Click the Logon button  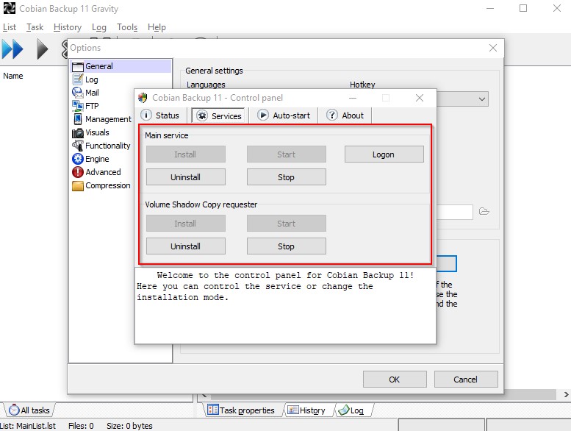[384, 154]
